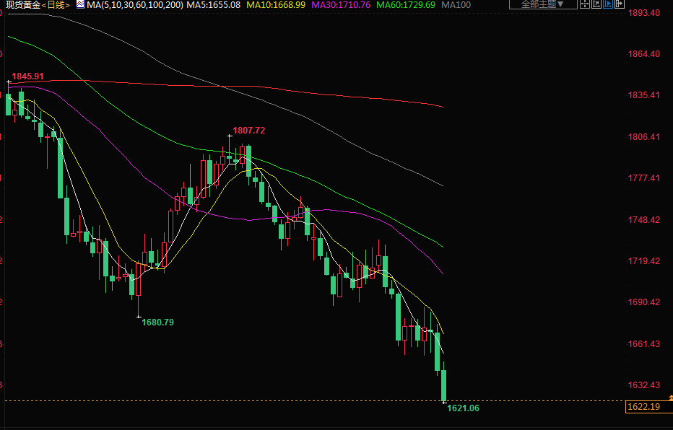Toggle the yellow MA10:1668.99 line label
Viewport: 673px width, 430px height.
coord(276,4)
